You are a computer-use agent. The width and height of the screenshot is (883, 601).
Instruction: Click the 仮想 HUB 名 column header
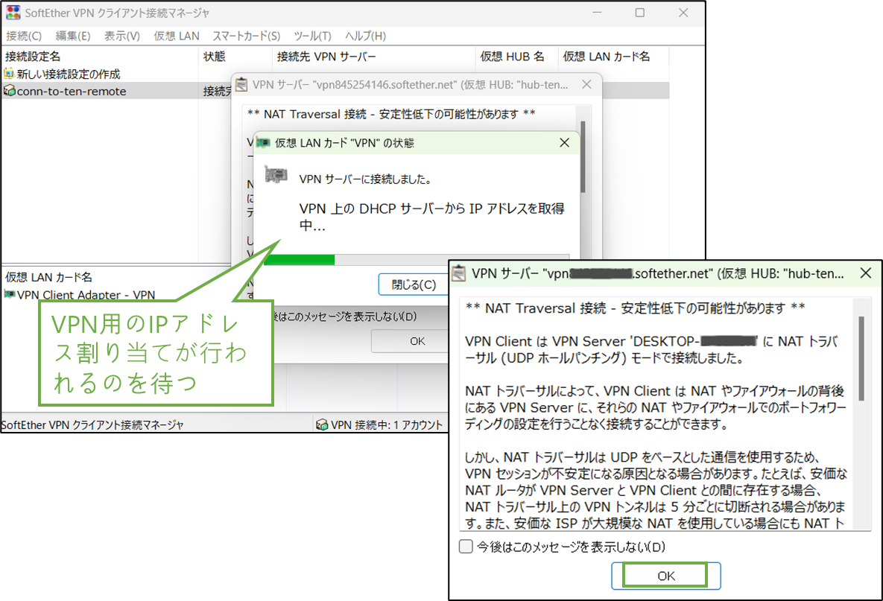(x=516, y=57)
